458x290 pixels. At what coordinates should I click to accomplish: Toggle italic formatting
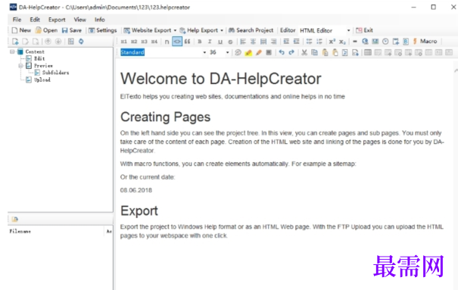[210, 42]
